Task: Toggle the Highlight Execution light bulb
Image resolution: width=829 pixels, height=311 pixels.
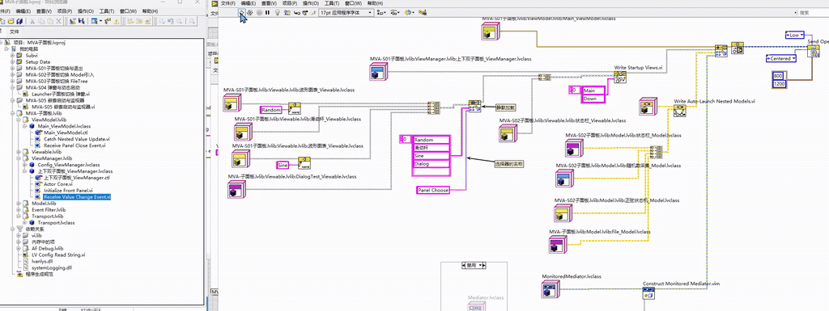Action: 277,13
